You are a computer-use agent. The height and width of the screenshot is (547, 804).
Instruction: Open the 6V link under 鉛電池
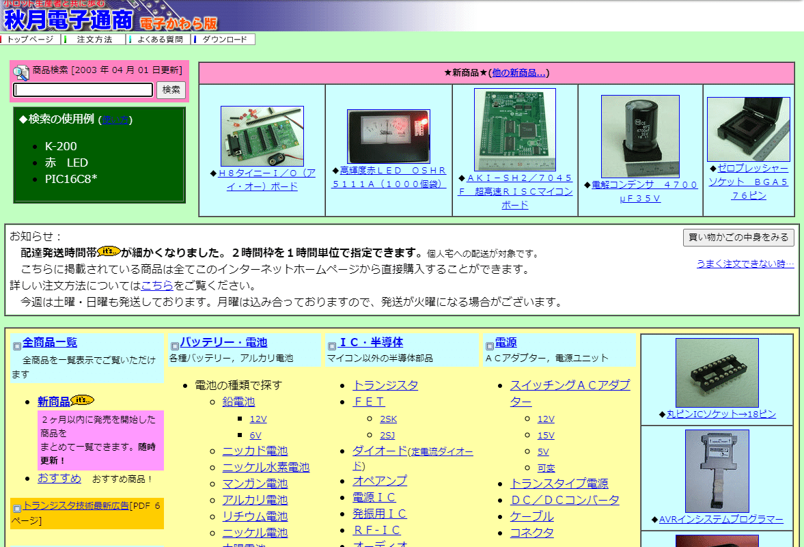click(x=255, y=436)
